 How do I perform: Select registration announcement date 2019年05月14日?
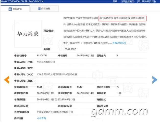(85, 93)
